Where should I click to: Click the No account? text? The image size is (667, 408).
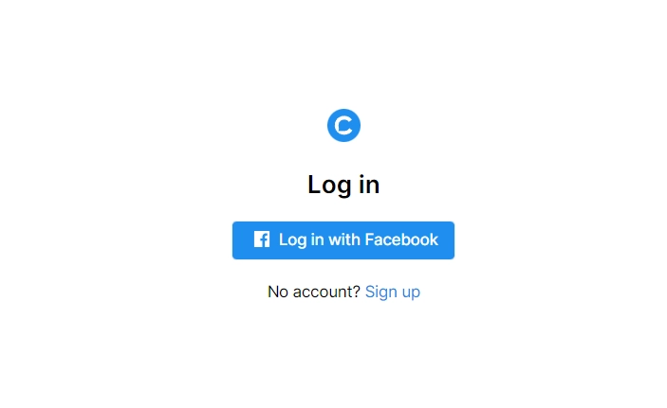pos(314,293)
